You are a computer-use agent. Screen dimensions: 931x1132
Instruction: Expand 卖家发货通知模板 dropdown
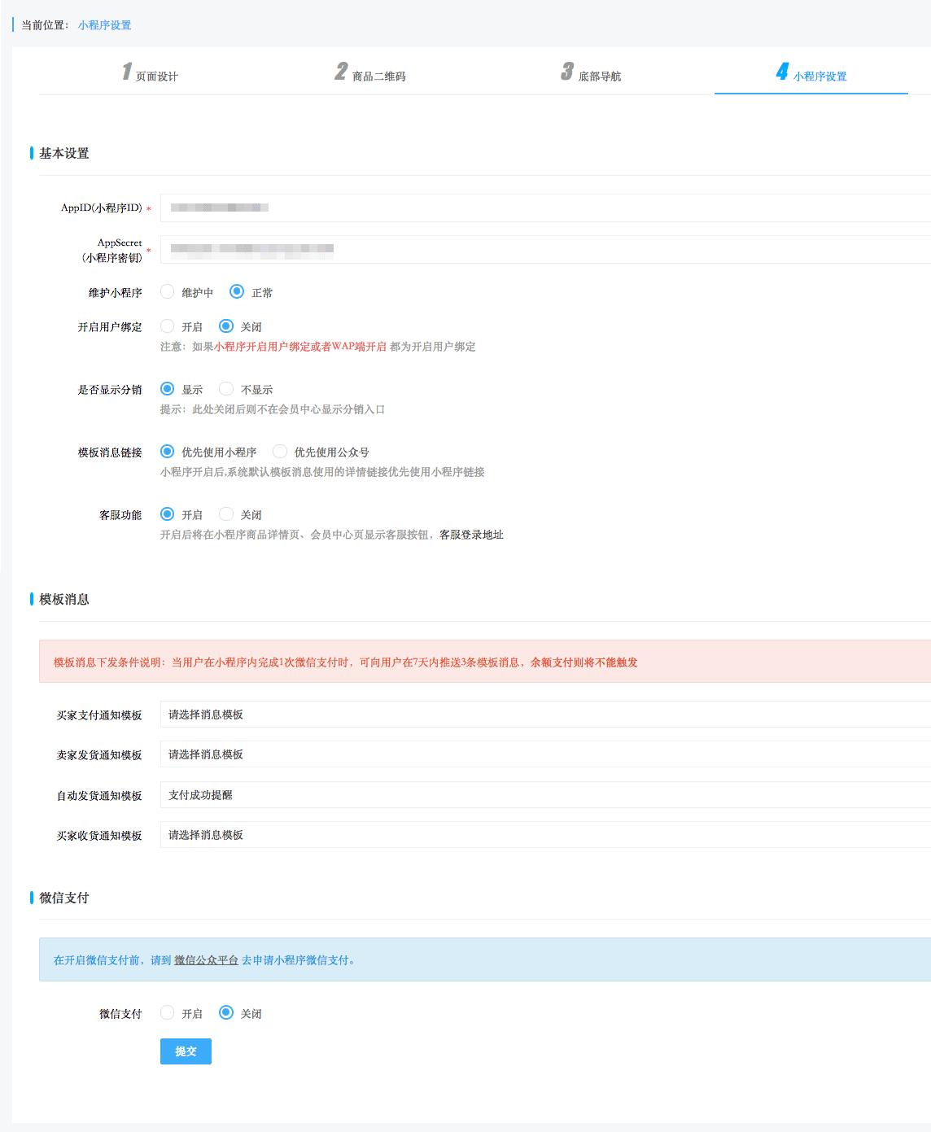545,754
